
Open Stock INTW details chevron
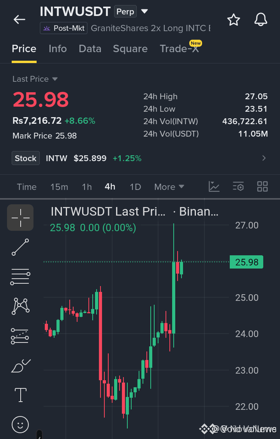pyautogui.click(x=264, y=158)
